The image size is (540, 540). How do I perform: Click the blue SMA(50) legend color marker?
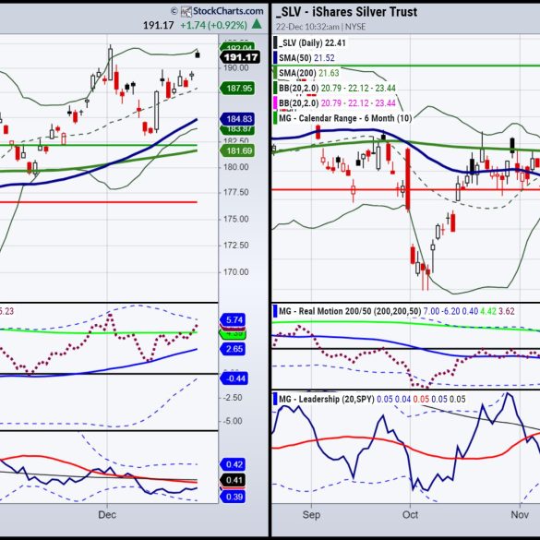[x=275, y=58]
